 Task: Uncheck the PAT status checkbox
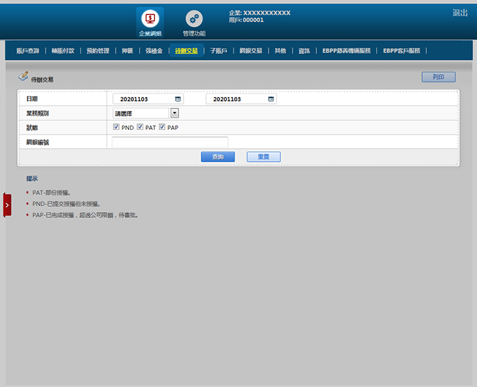(x=140, y=127)
